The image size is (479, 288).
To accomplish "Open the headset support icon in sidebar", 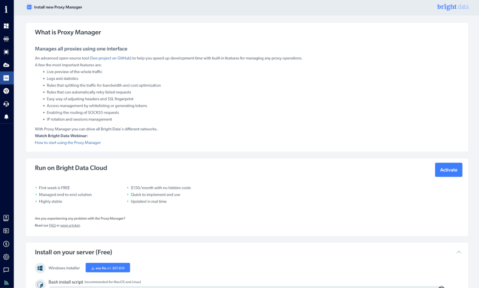I will coord(6,104).
